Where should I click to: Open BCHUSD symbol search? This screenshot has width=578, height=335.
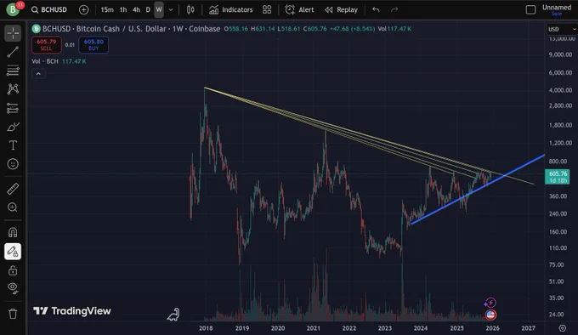point(49,10)
